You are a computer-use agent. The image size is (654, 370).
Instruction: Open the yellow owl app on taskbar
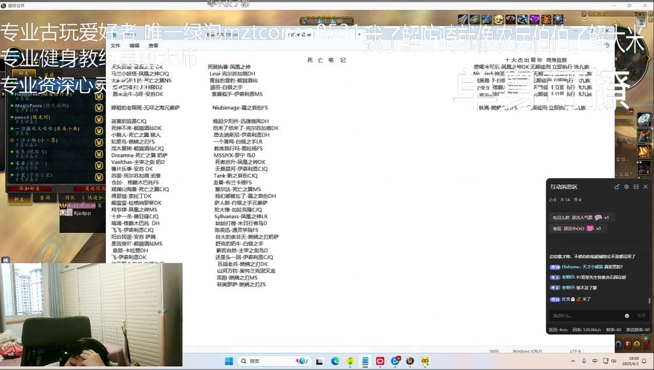click(425, 361)
